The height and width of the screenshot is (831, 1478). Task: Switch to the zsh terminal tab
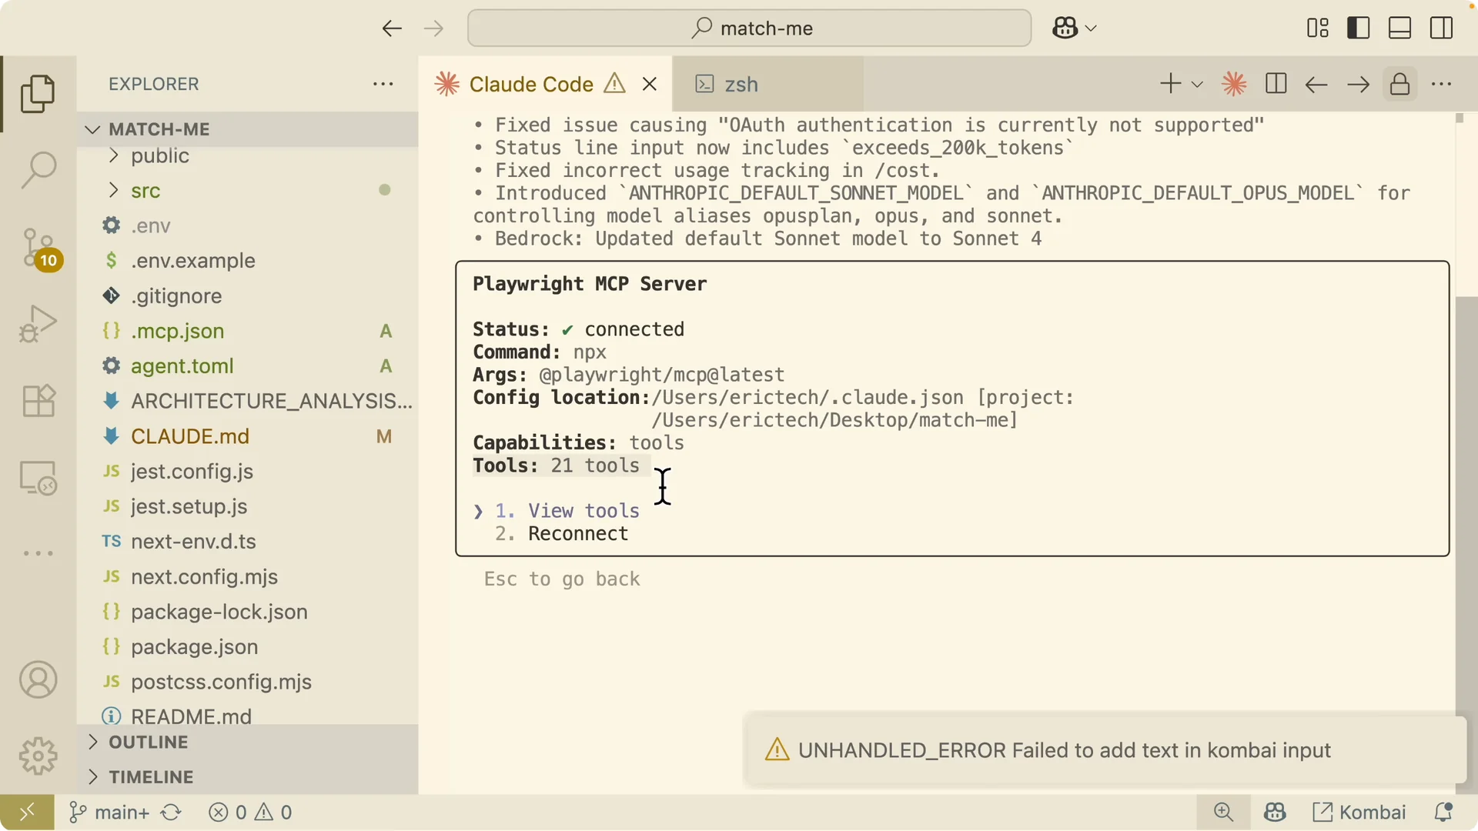(767, 84)
